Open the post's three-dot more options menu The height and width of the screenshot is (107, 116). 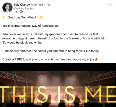pyautogui.click(x=110, y=4)
